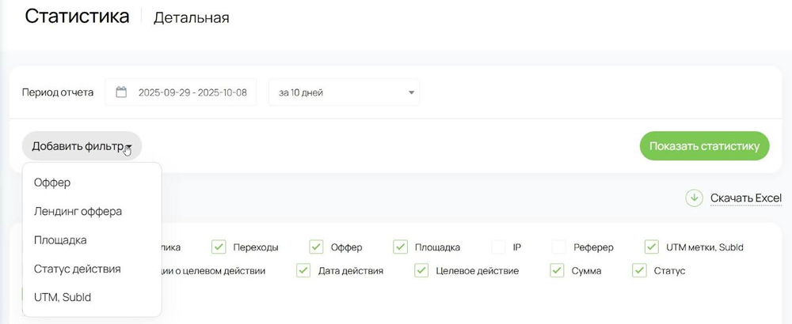Click the date range input field
This screenshot has height=324, width=792.
point(192,92)
